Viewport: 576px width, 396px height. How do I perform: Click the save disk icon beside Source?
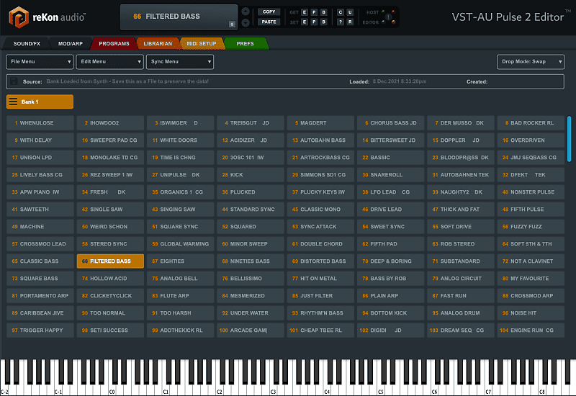click(14, 81)
